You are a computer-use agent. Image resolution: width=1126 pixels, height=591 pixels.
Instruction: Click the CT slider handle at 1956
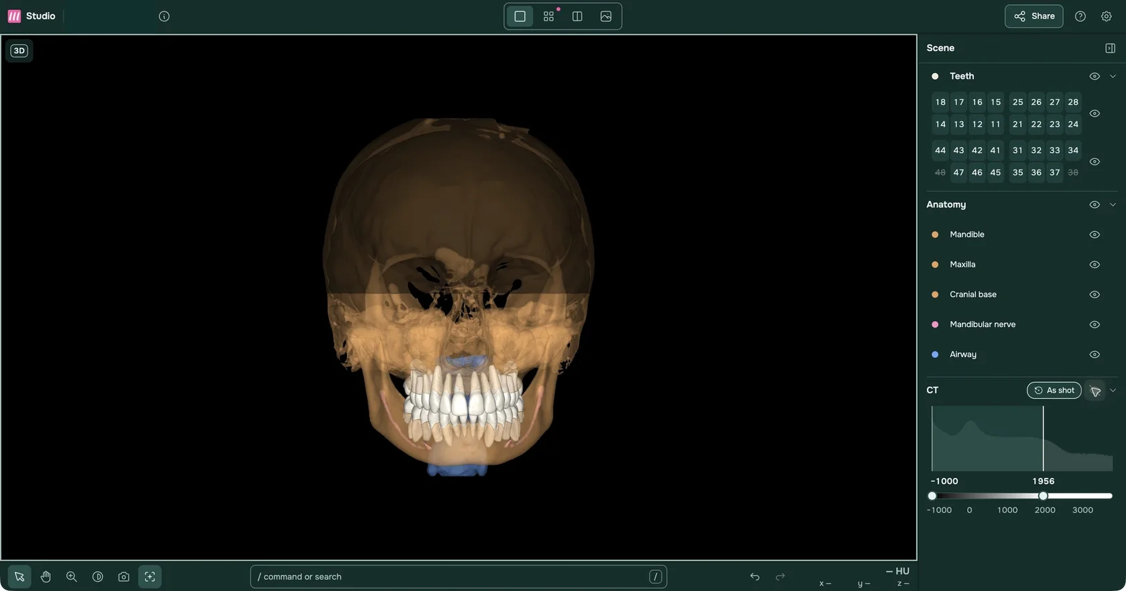pos(1043,496)
